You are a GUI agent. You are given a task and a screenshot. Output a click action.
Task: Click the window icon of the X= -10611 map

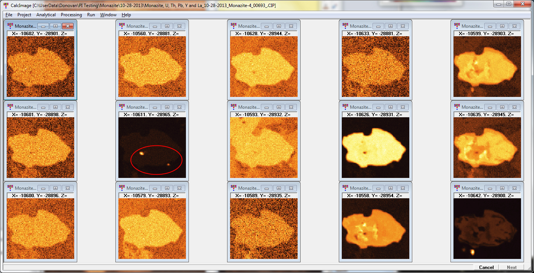tap(122, 107)
